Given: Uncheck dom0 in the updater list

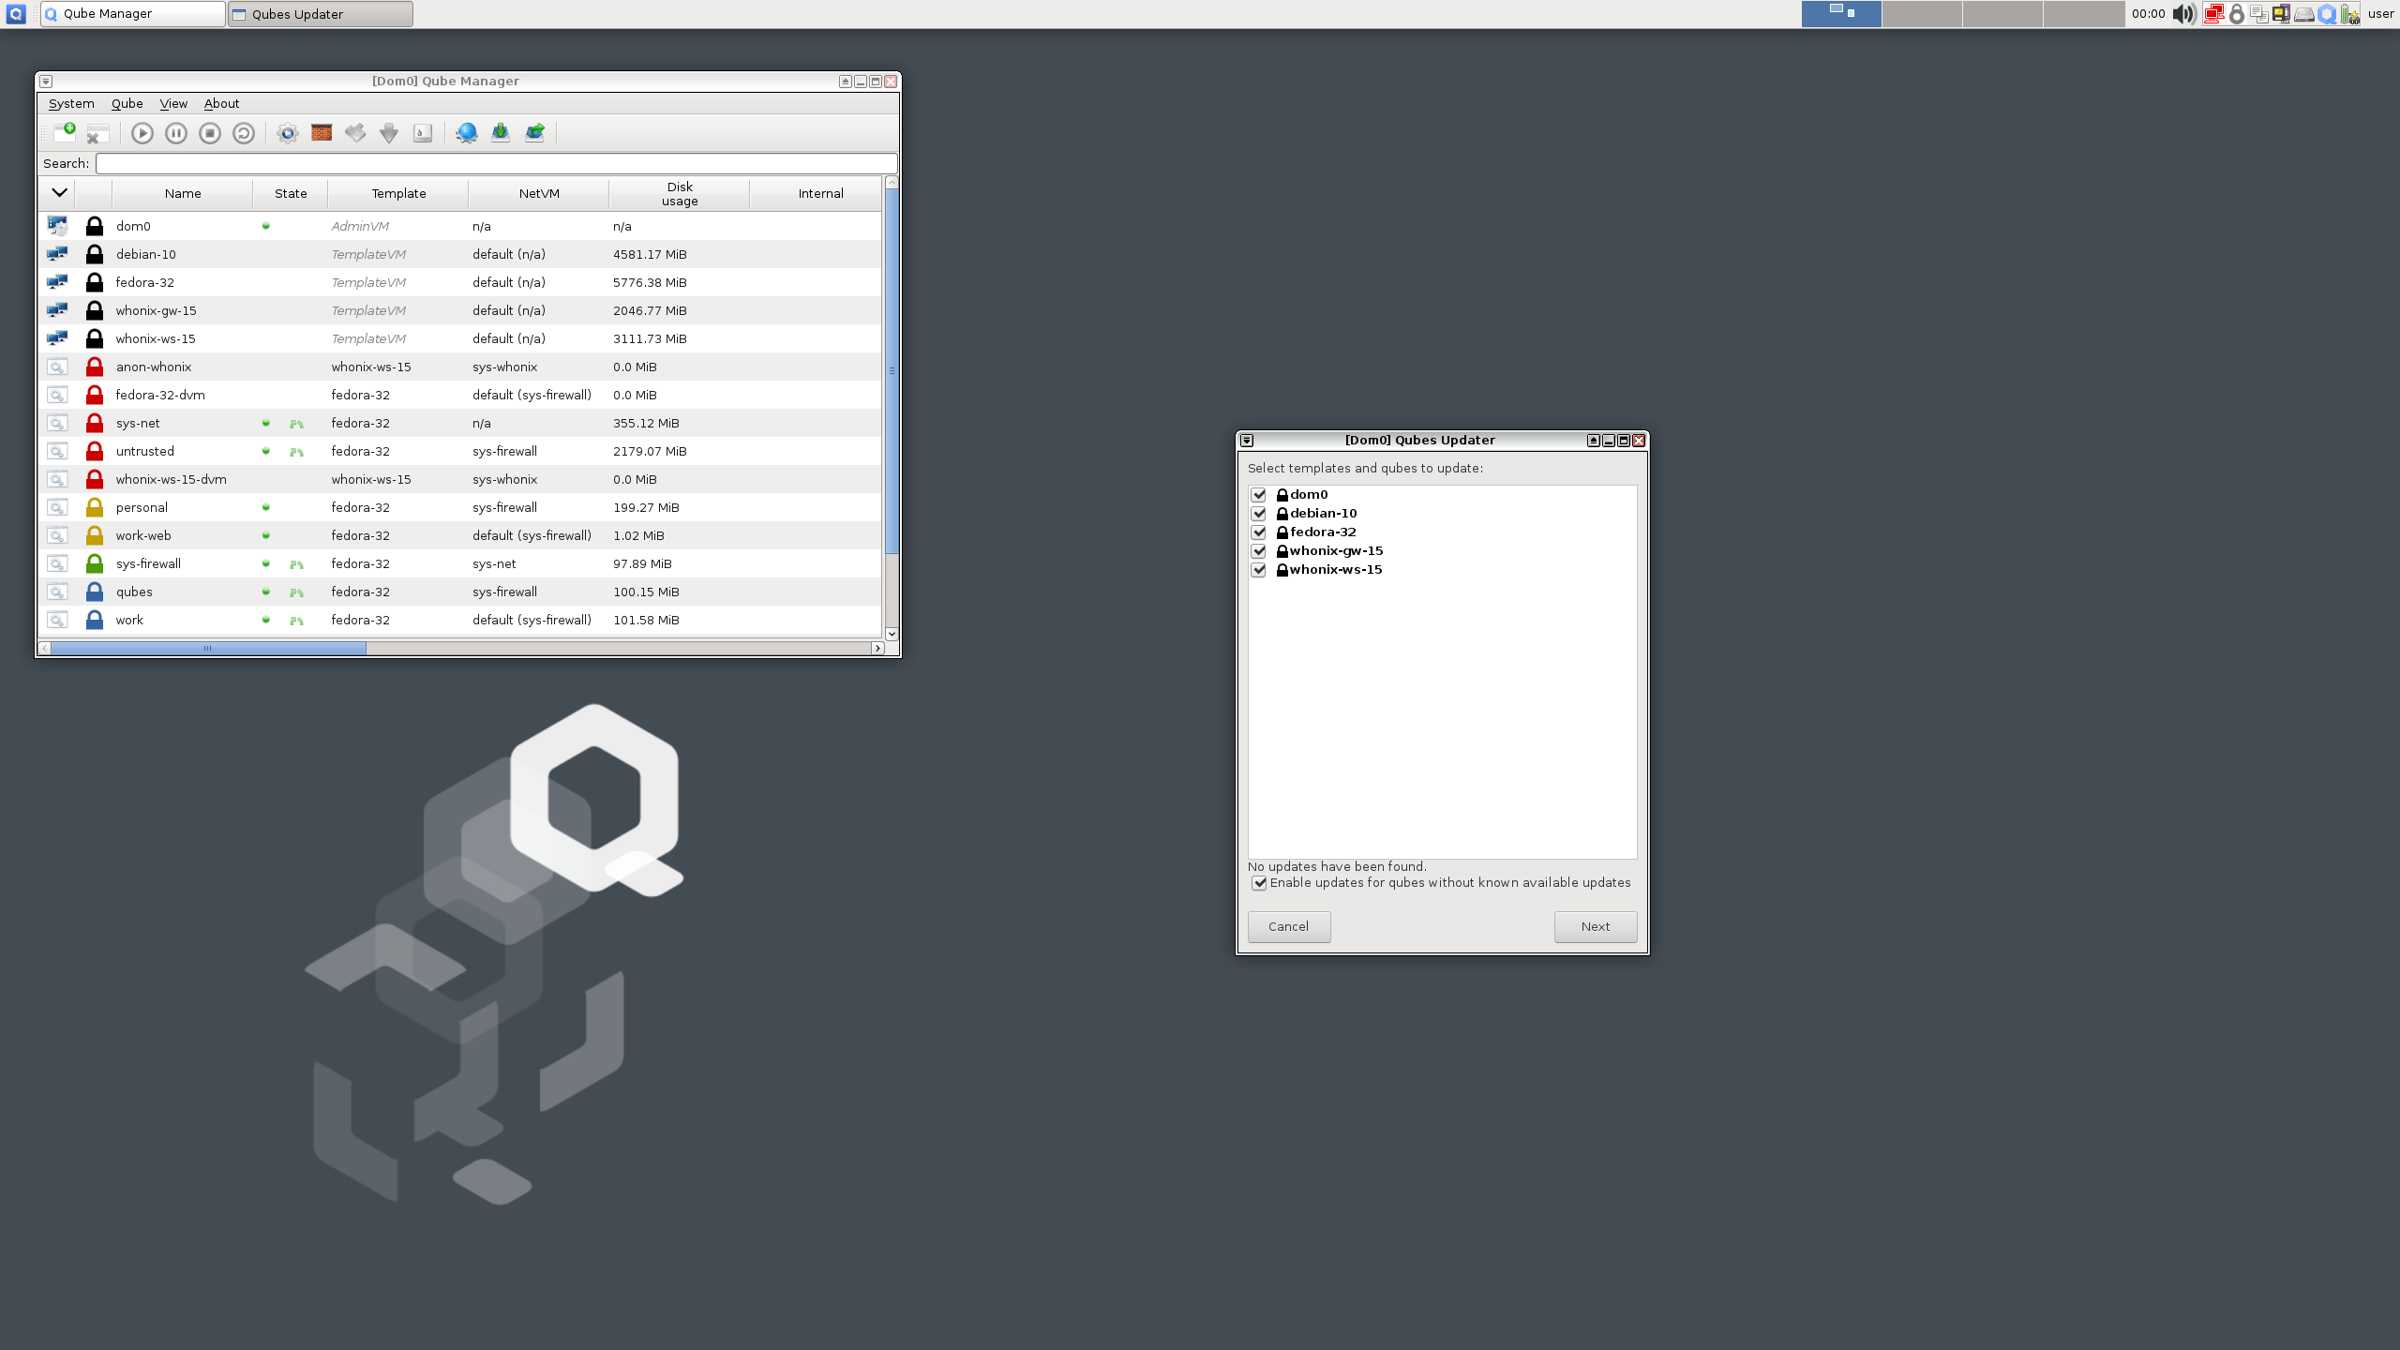Looking at the screenshot, I should click(x=1259, y=494).
